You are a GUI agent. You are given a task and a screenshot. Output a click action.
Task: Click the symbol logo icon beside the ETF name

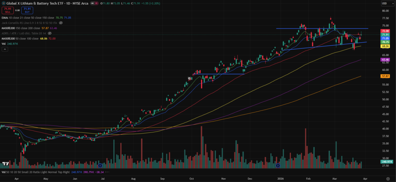pos(3,3)
